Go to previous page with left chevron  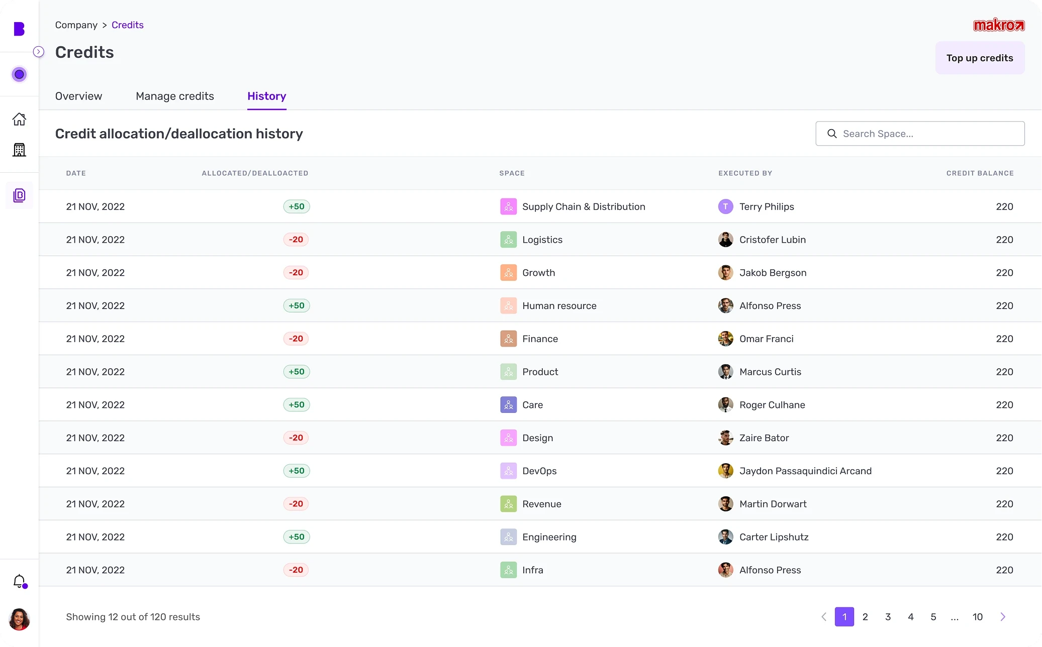click(824, 617)
